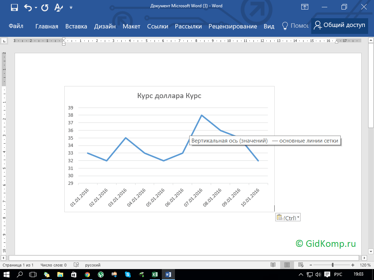Viewport: 374px width, 280px height.
Task: Switch to Print Layout view
Action: (287, 265)
